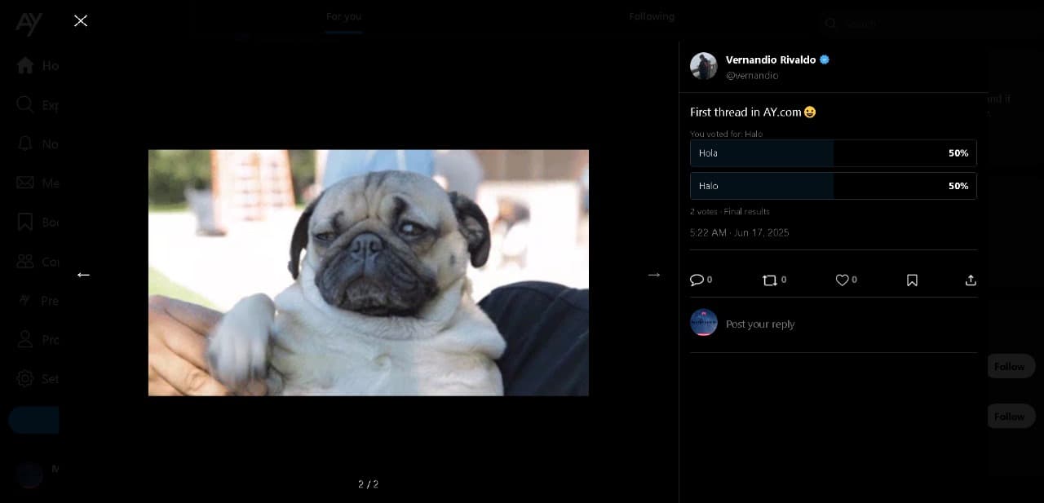
Task: Switch to the Following tab
Action: [x=651, y=16]
